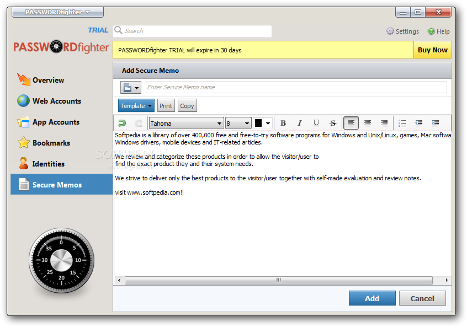
Task: Open the Tahoma font dropdown
Action: [186, 123]
